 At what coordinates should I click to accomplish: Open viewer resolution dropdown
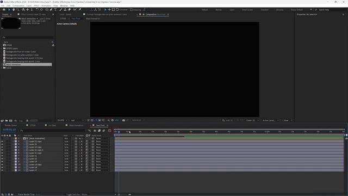77,120
